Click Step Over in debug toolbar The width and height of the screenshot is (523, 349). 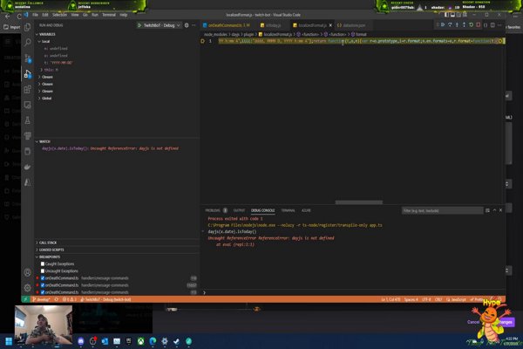[x=450, y=25]
